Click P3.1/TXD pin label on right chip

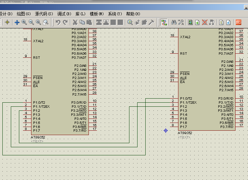[226, 103]
